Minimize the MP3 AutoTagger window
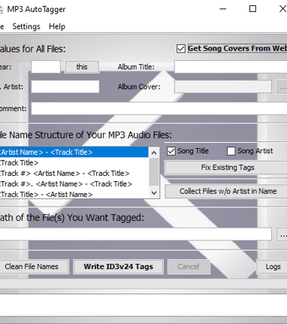 (x=223, y=9)
